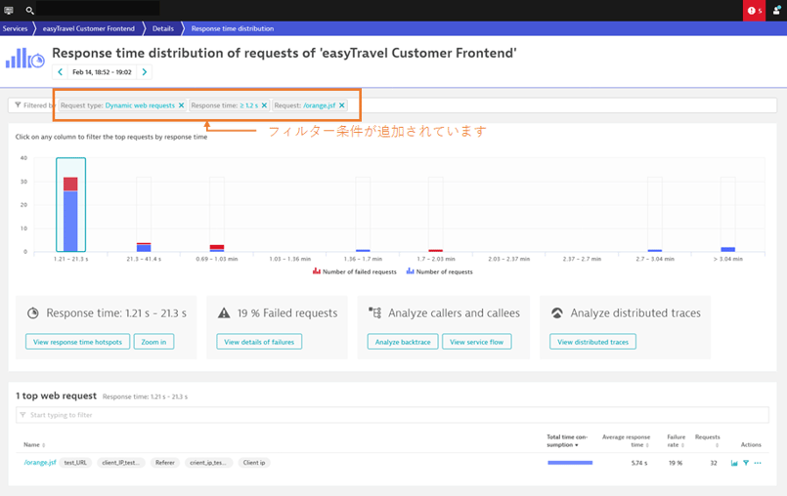Toggle Number of failed requests legend
Screen dimensions: 787x496
pyautogui.click(x=354, y=271)
